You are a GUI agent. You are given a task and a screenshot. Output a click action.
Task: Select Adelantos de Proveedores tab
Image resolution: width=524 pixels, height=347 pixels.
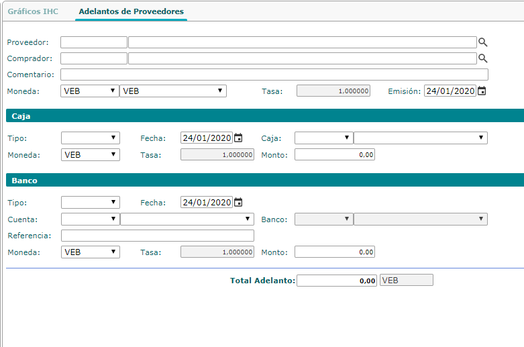click(132, 11)
